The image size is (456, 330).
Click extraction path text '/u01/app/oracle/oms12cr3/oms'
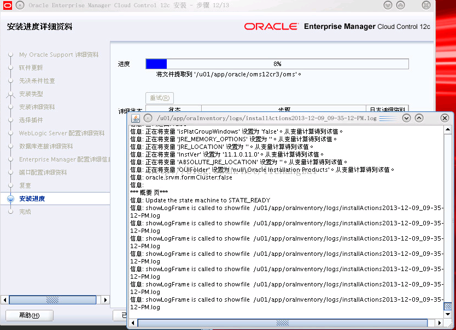click(x=247, y=74)
